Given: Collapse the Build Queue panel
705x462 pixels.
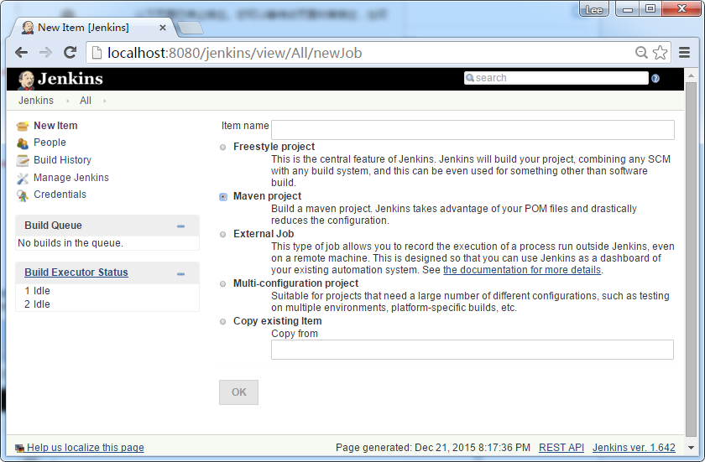Looking at the screenshot, I should 180,226.
